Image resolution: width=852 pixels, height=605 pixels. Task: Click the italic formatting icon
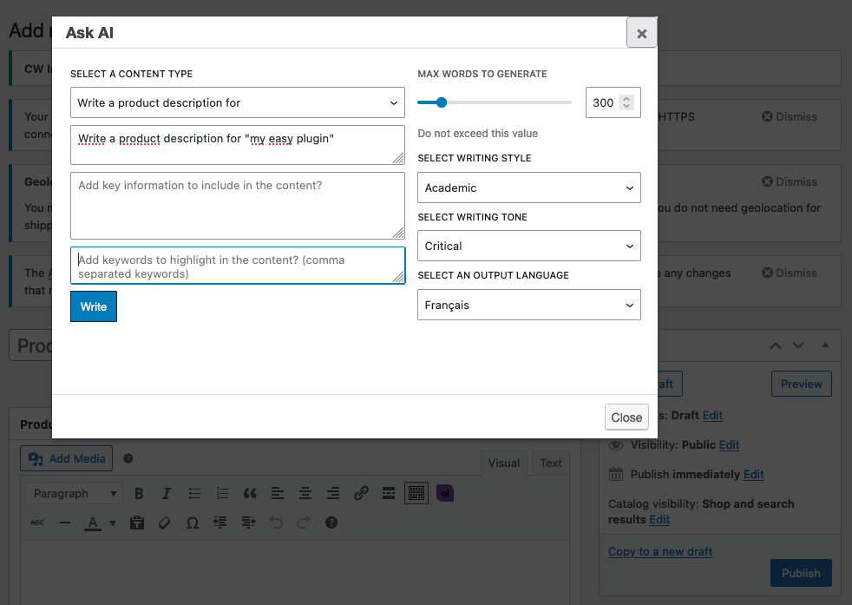click(x=167, y=494)
